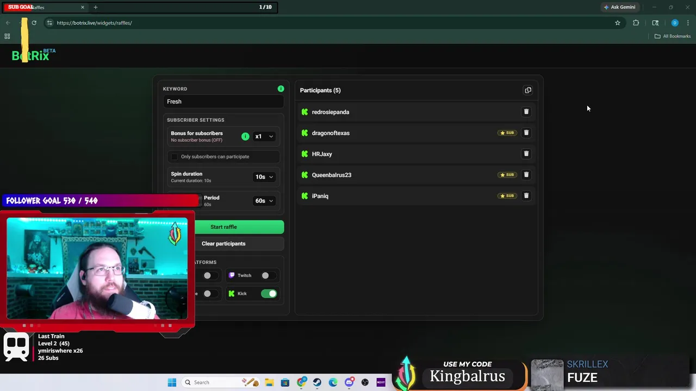
Task: Open the subscriber bonus x1 dropdown
Action: [264, 136]
